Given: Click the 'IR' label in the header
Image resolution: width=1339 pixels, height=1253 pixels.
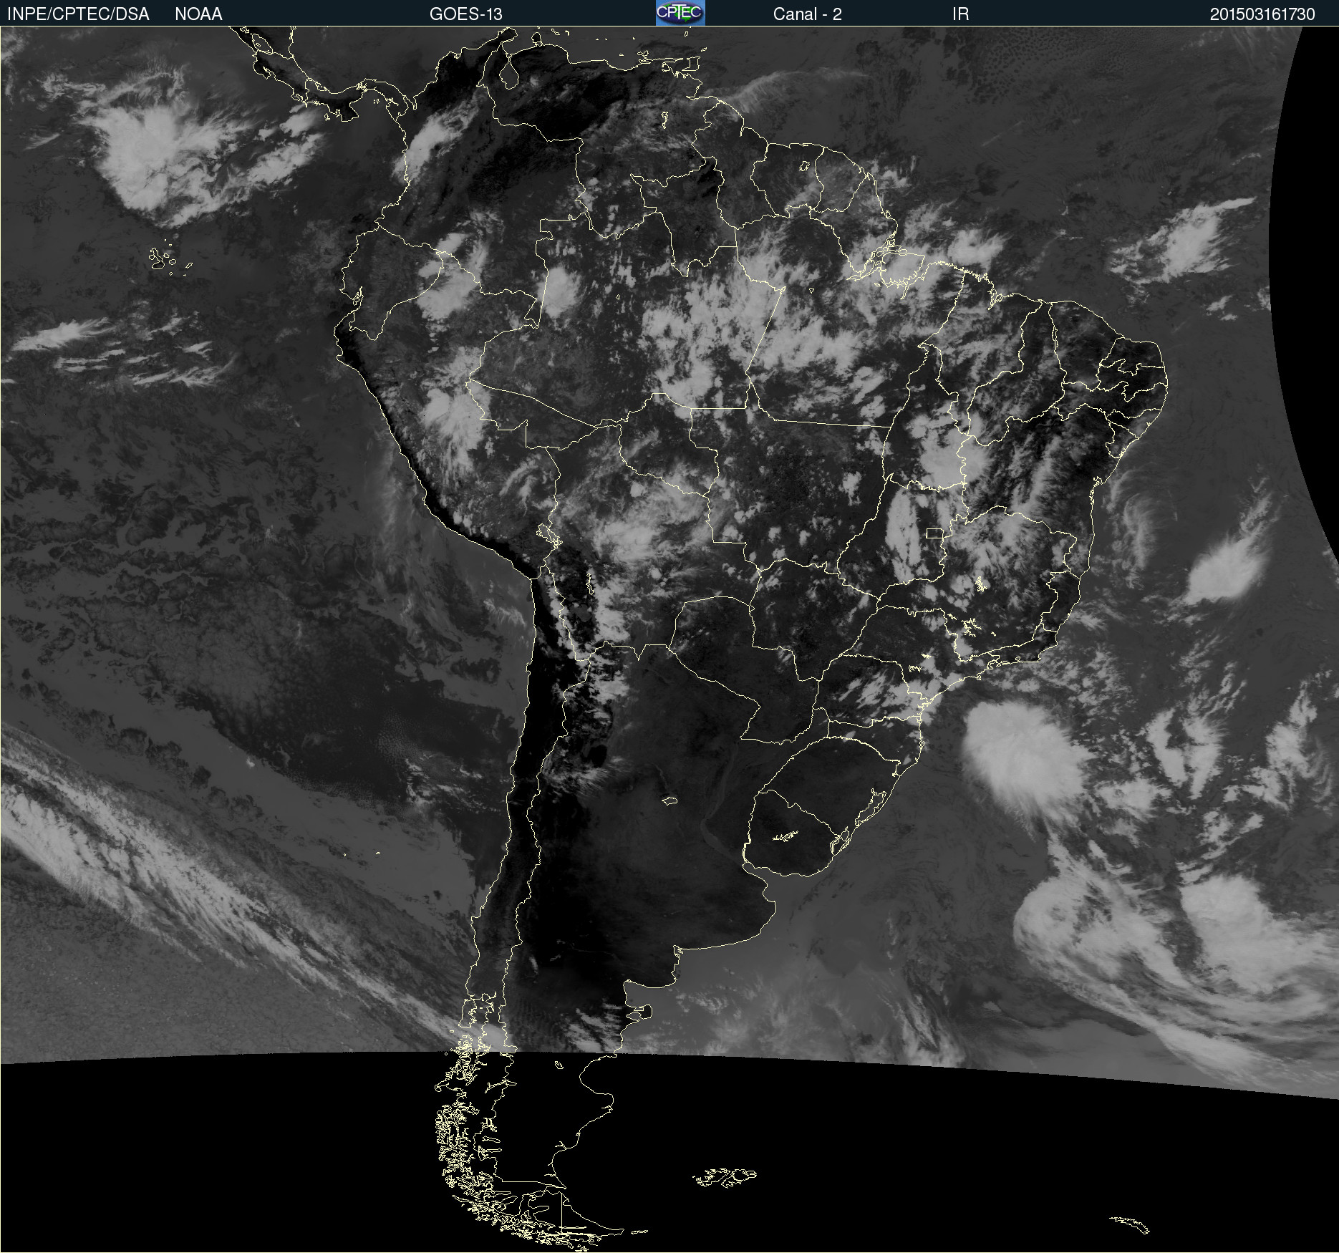Looking at the screenshot, I should coord(960,14).
